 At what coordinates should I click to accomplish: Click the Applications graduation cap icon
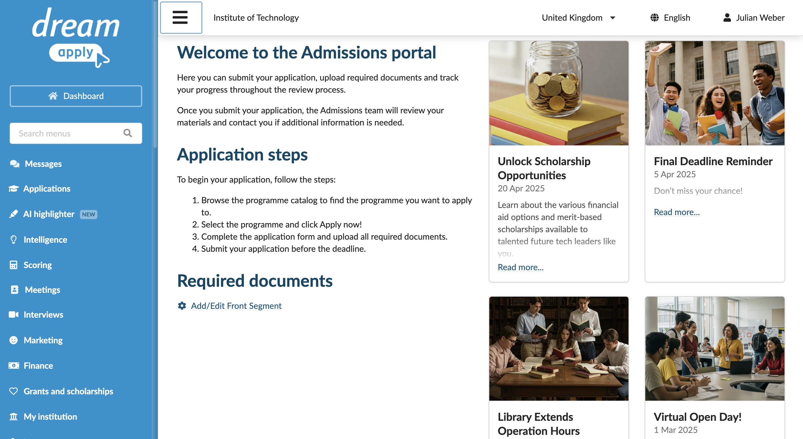click(x=14, y=189)
